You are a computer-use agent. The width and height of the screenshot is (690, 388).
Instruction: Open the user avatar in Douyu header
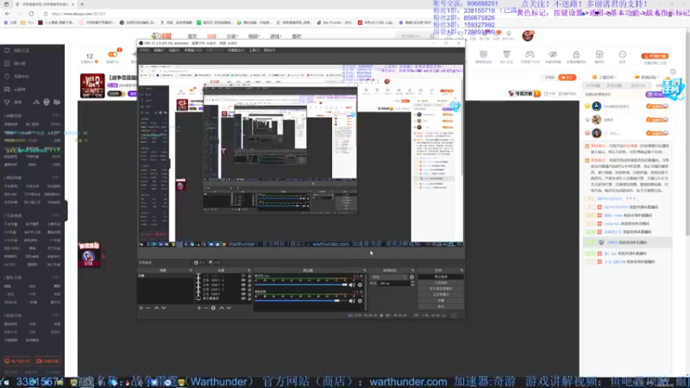[x=528, y=35]
